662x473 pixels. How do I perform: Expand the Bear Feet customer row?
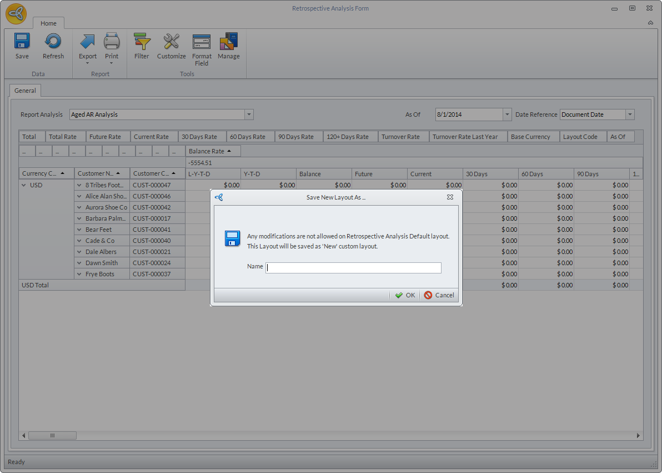click(79, 230)
